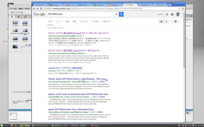Go forward in Chrome
This screenshot has height=127, width=204.
coord(37,9)
